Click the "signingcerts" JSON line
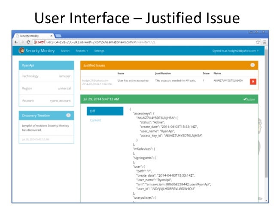This screenshot has width=274, height=206. point(144,158)
